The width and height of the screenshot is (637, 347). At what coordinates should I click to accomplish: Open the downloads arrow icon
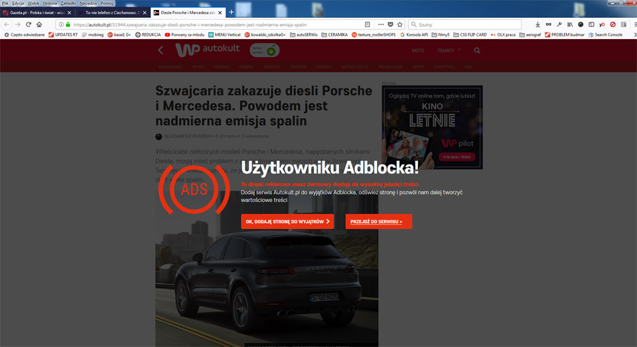537,25
